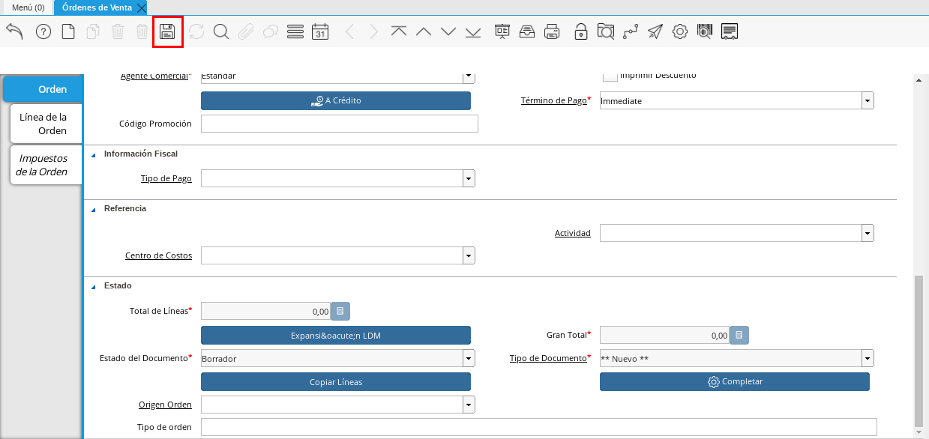Click the receipt document icon in toolbar

point(730,31)
